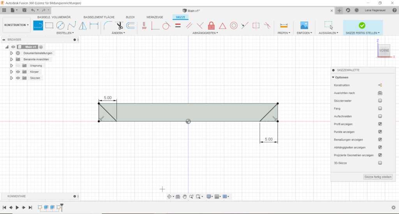Viewport: 399px width, 214px height.
Task: Select the Circle sketch tool
Action: 60,25
